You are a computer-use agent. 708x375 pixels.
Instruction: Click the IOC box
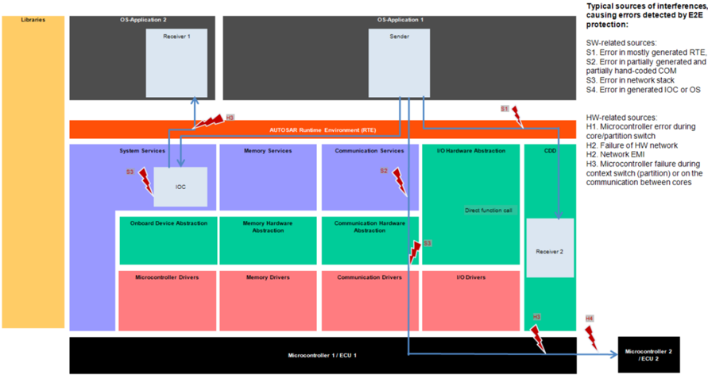[180, 187]
